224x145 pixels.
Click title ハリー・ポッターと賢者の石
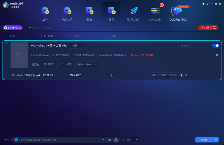pos(46,46)
